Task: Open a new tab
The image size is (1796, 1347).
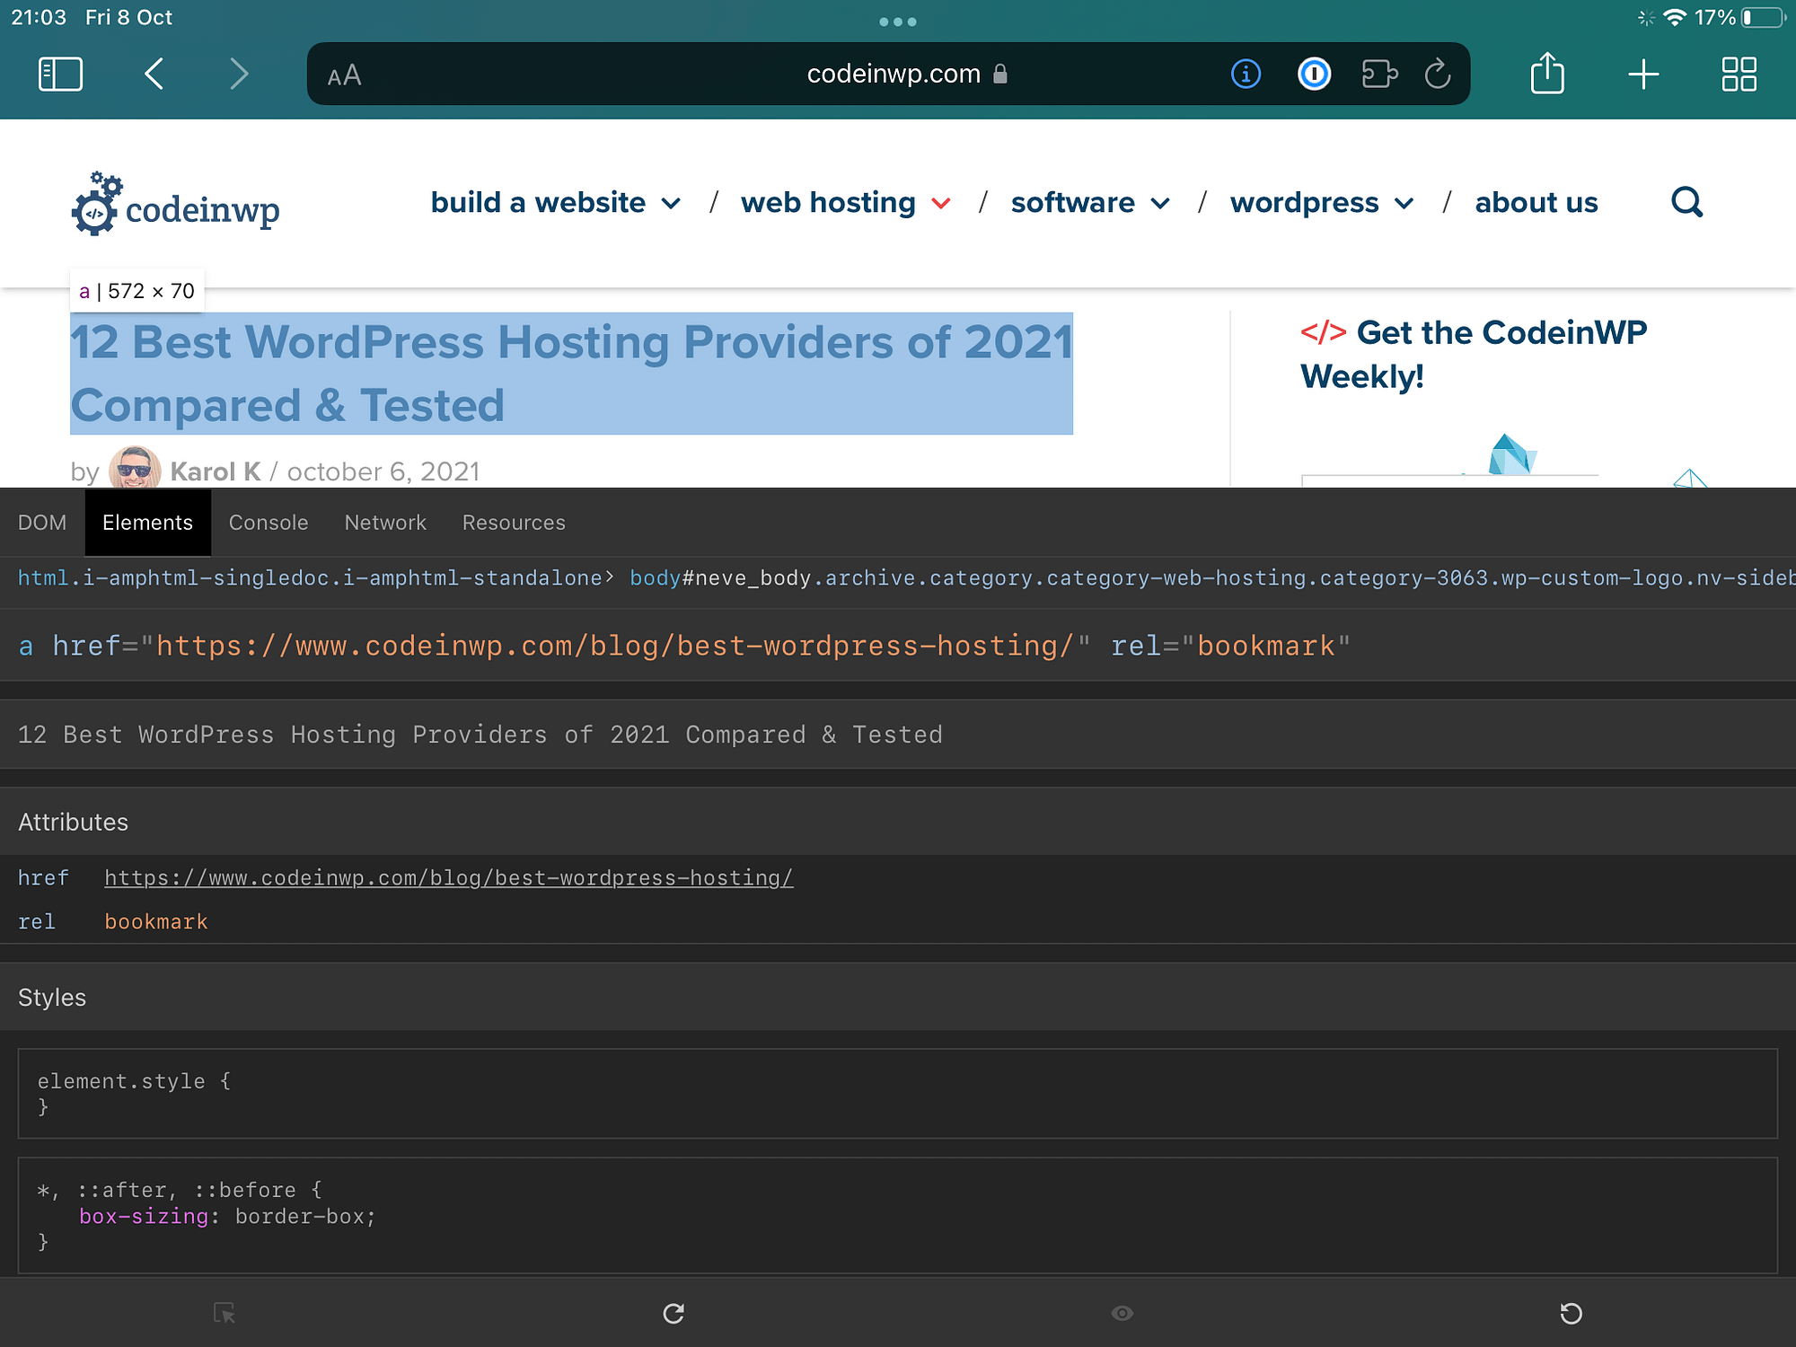Action: [x=1643, y=74]
